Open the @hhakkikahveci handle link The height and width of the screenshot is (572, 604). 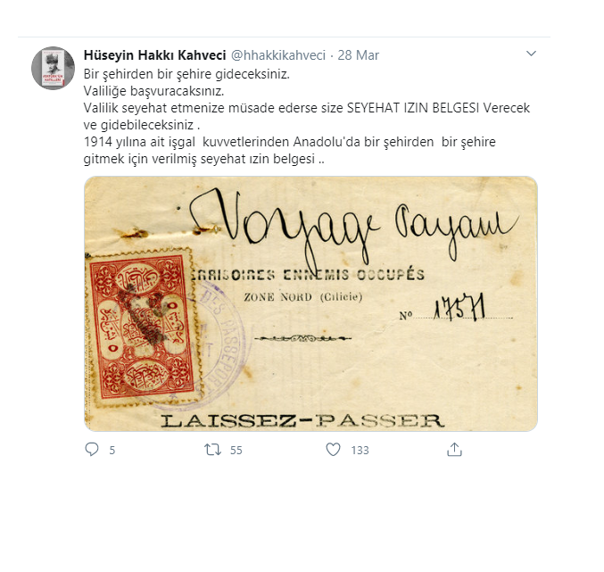tap(278, 55)
